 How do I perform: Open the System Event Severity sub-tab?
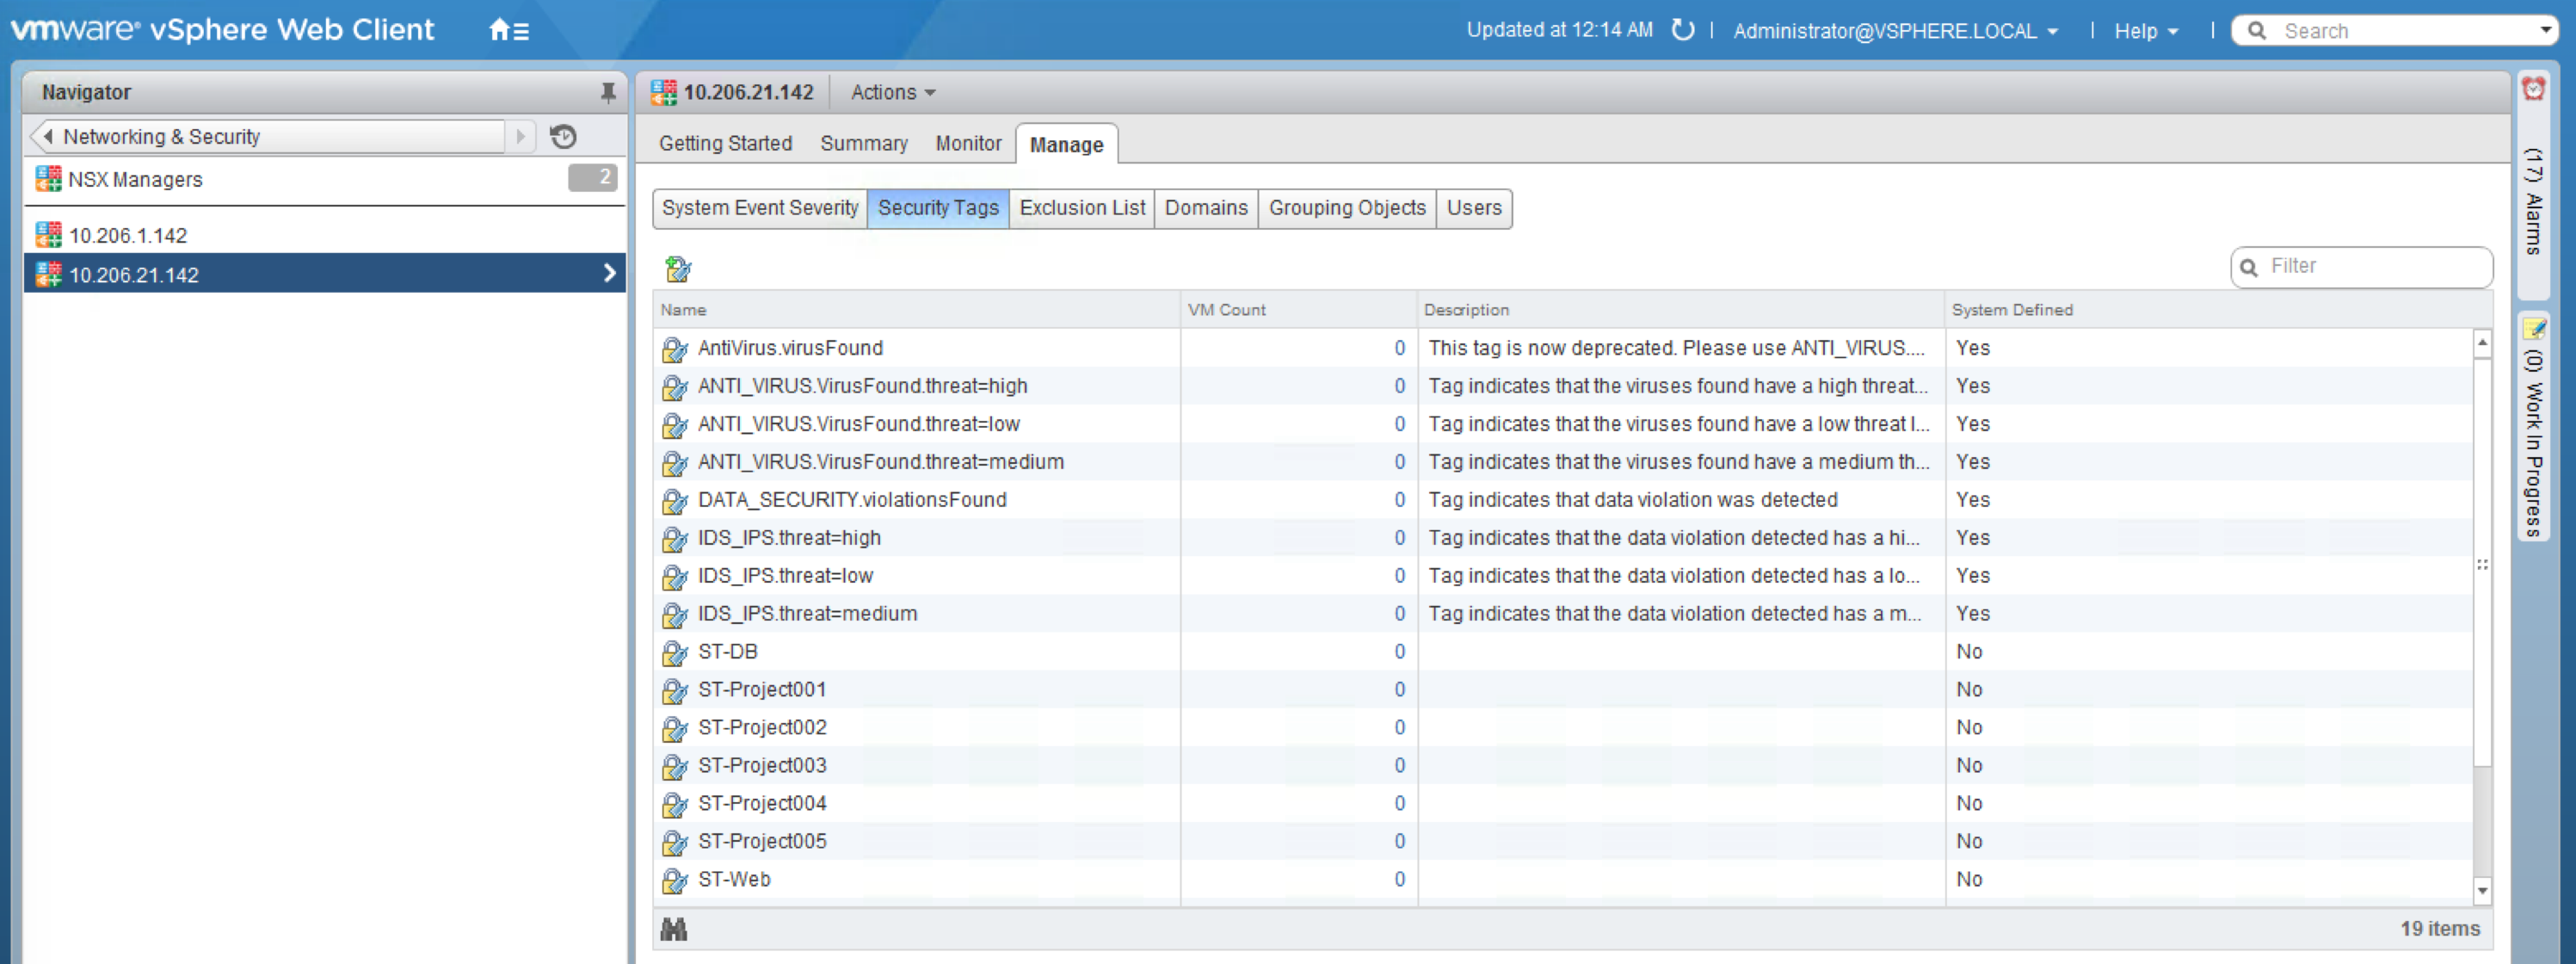(760, 208)
